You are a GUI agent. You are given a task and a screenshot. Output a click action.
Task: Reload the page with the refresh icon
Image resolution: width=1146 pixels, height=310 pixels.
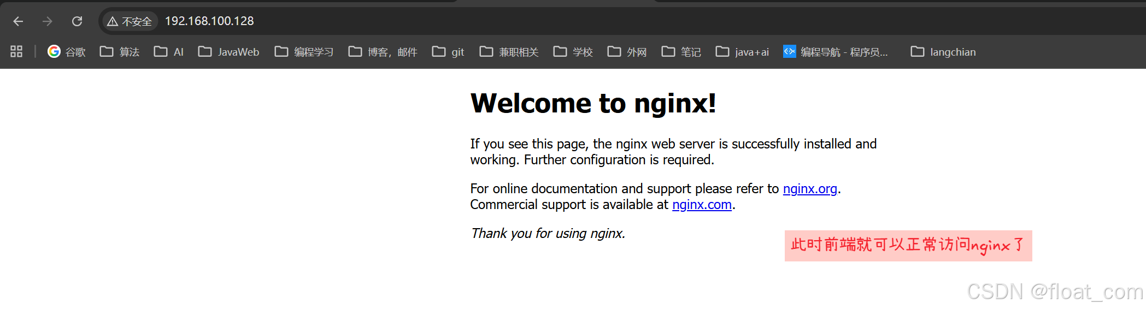pos(77,21)
